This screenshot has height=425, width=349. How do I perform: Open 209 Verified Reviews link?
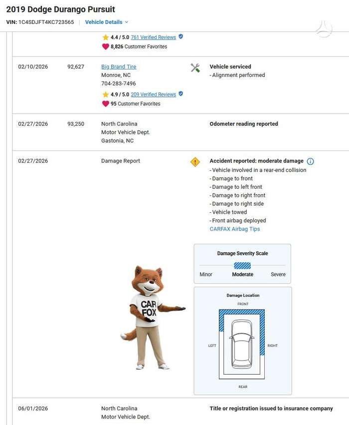154,94
